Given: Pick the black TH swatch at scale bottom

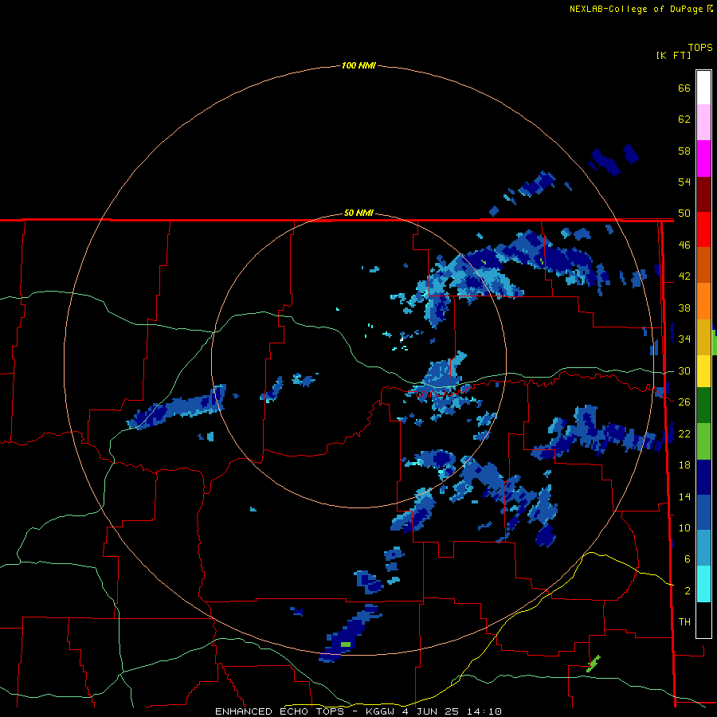Looking at the screenshot, I should coord(703,620).
